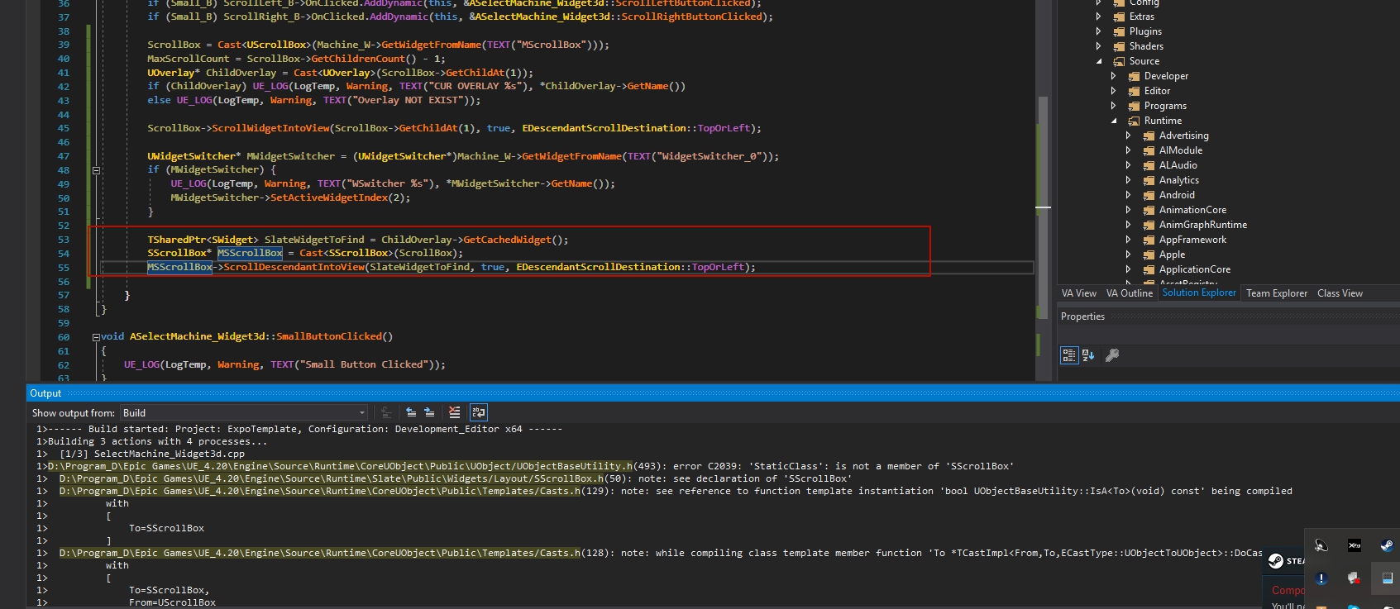Image resolution: width=1400 pixels, height=609 pixels.
Task: Open Property Pages wrench icon
Action: [1112, 355]
